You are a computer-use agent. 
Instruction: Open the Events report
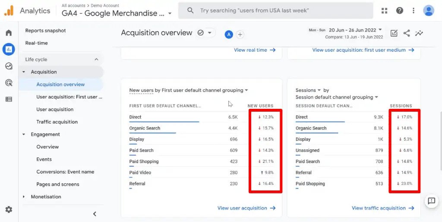44,159
